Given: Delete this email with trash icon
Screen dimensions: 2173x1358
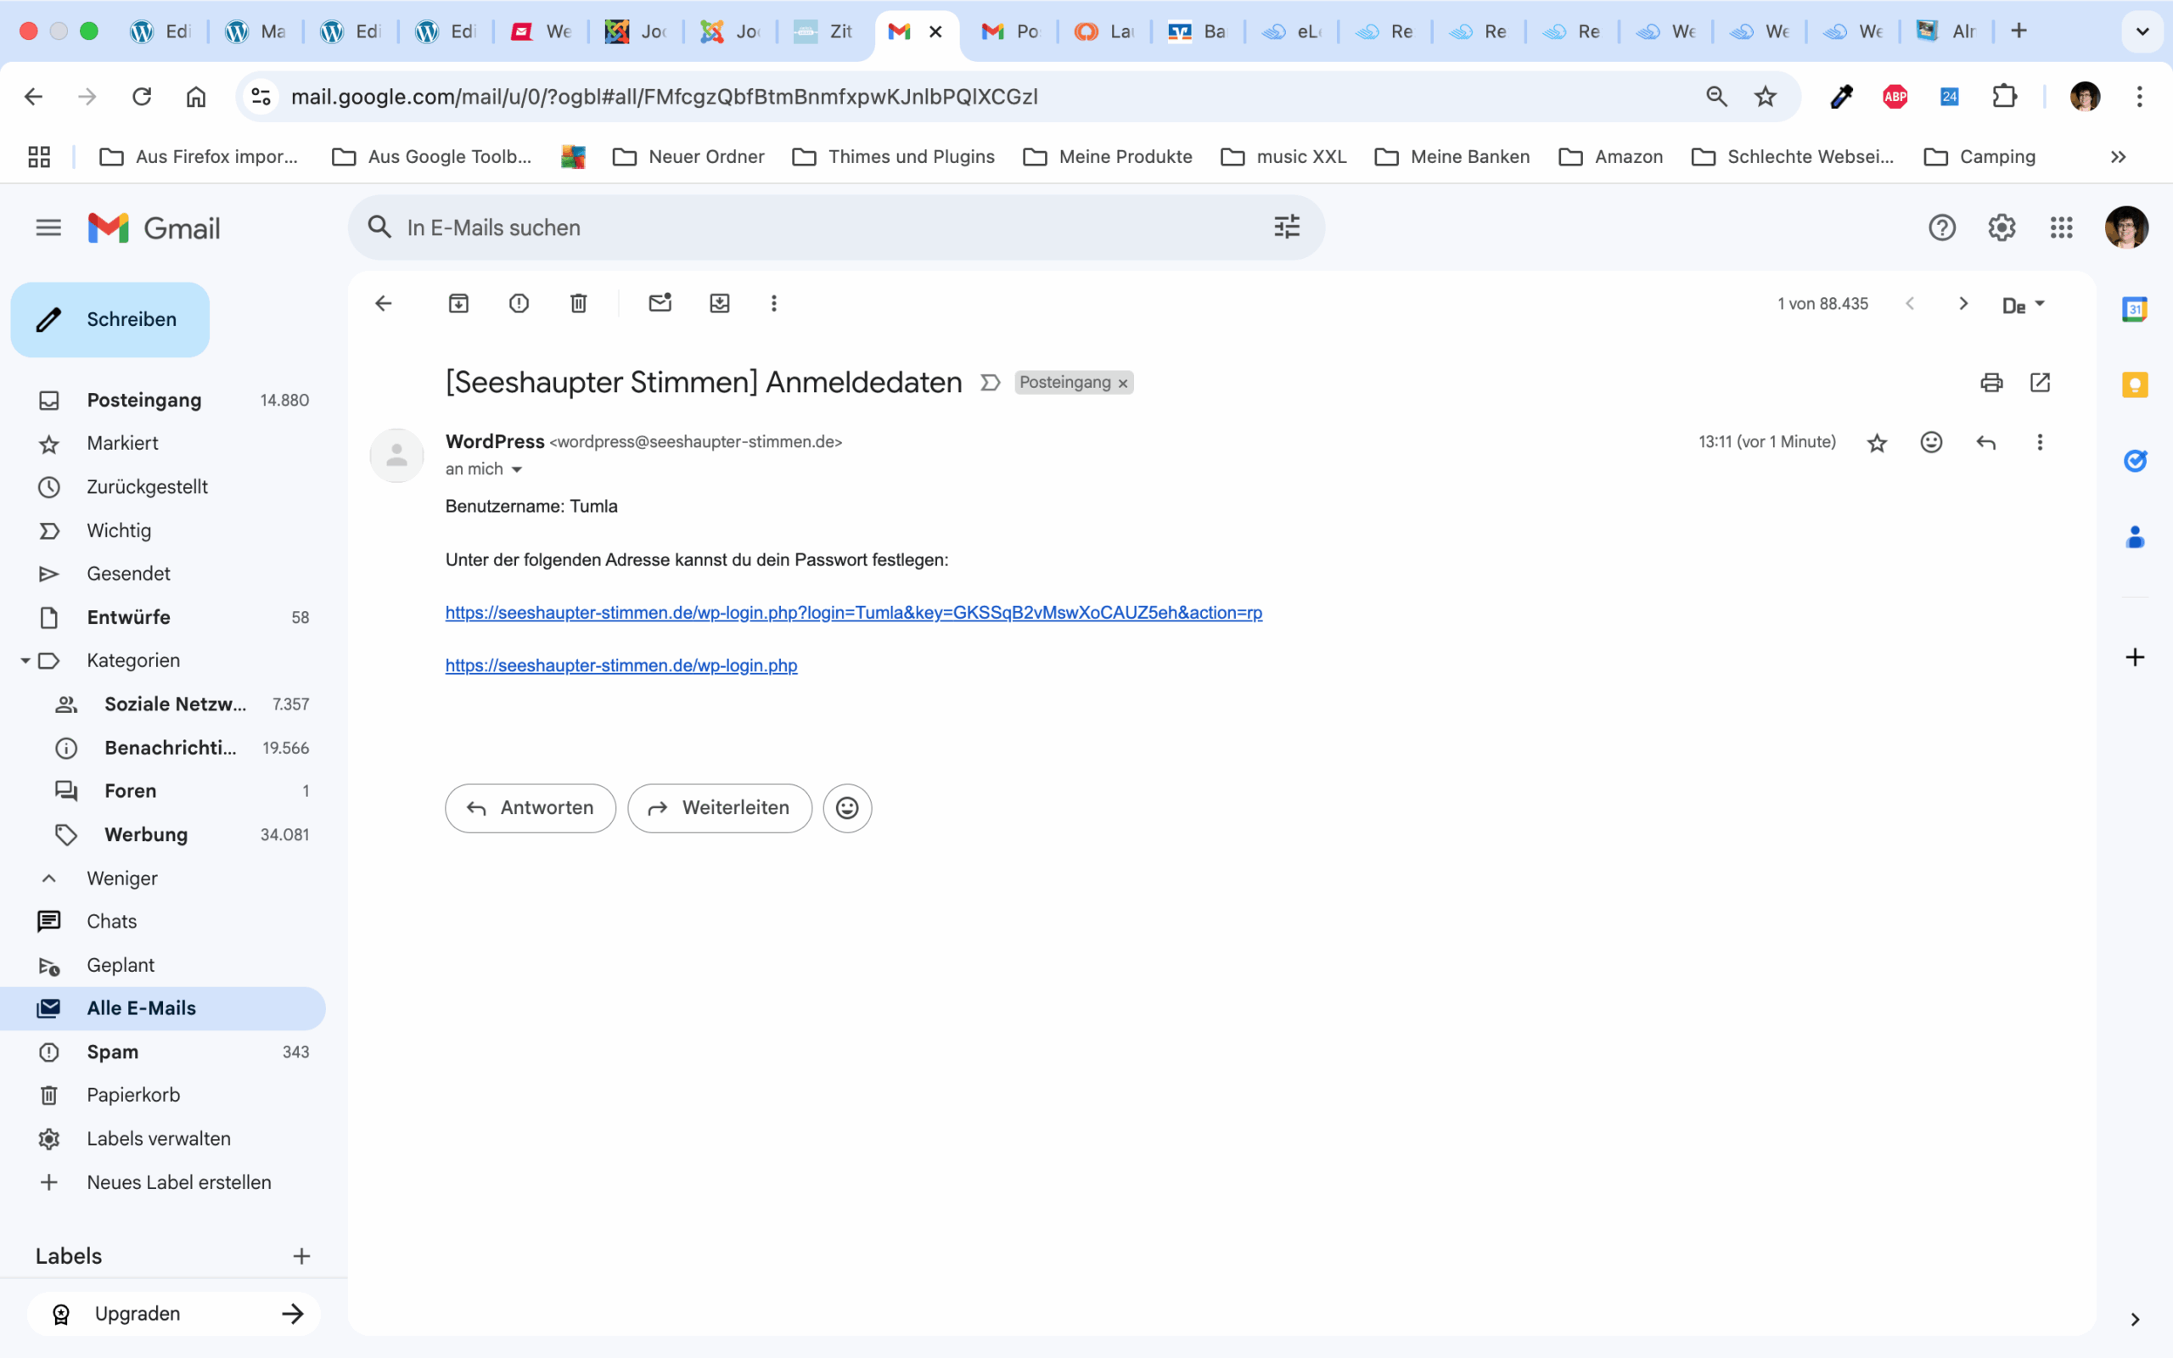Looking at the screenshot, I should click(579, 304).
